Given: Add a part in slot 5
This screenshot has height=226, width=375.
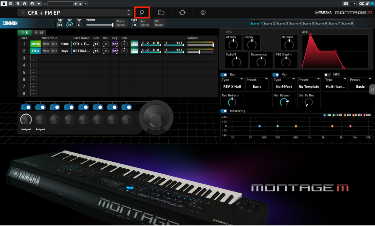Looking at the screenshot, I should (x=33, y=72).
